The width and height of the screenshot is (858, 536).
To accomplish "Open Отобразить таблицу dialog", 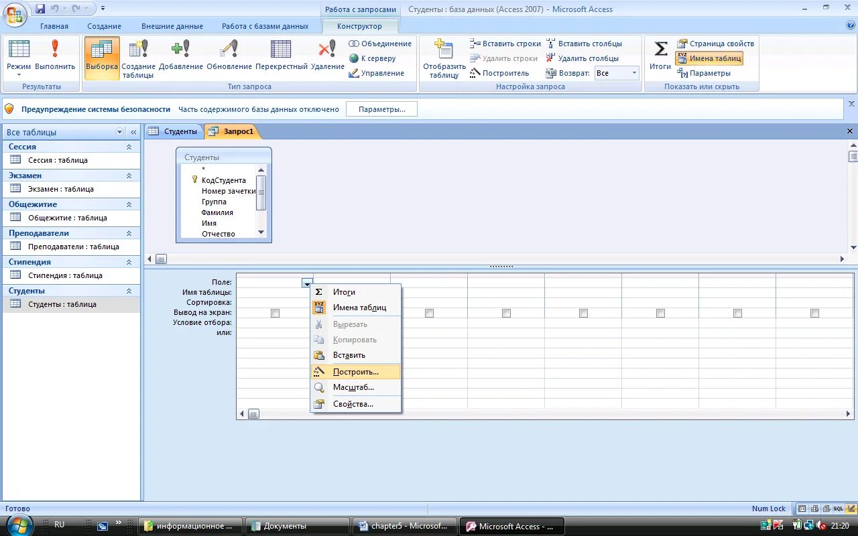I will click(x=444, y=59).
